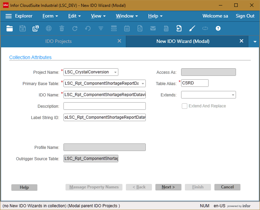
Task: Click the Massage Property Names button
Action: tap(94, 187)
